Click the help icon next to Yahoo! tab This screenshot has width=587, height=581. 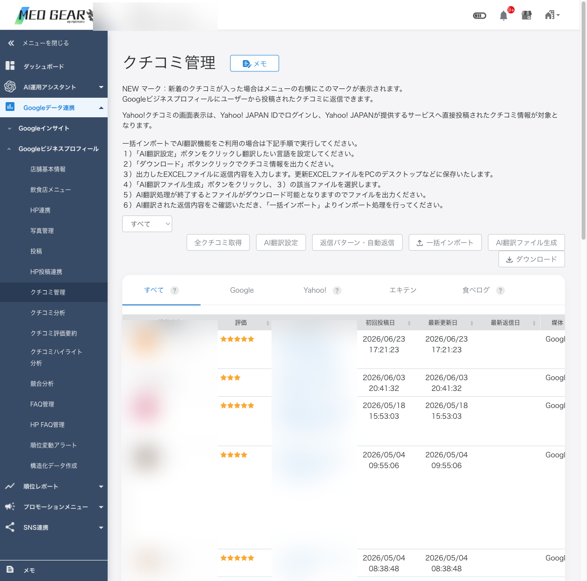337,290
